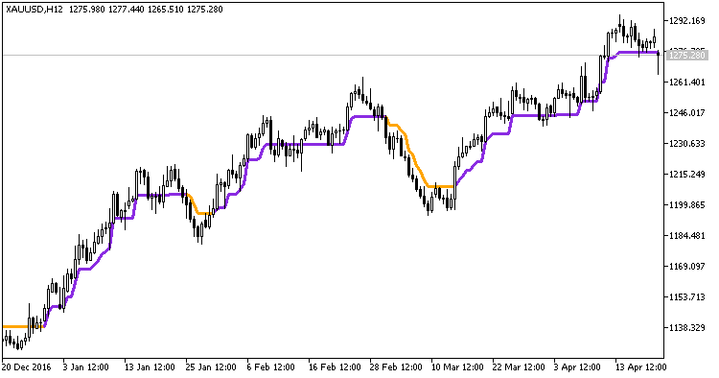The height and width of the screenshot is (378, 719).
Task: Click the 3 Jan 12:00 date label
Action: tap(85, 367)
